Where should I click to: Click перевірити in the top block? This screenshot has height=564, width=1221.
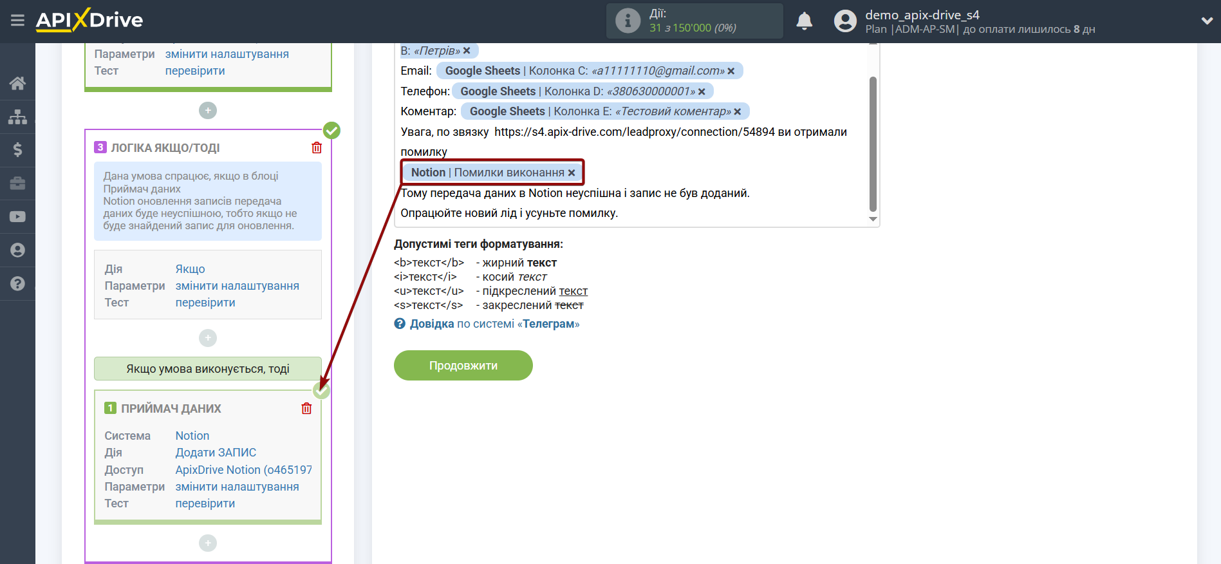(x=195, y=71)
